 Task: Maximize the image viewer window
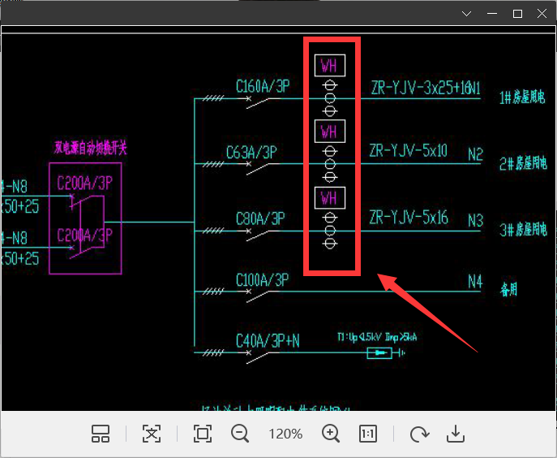pos(517,14)
